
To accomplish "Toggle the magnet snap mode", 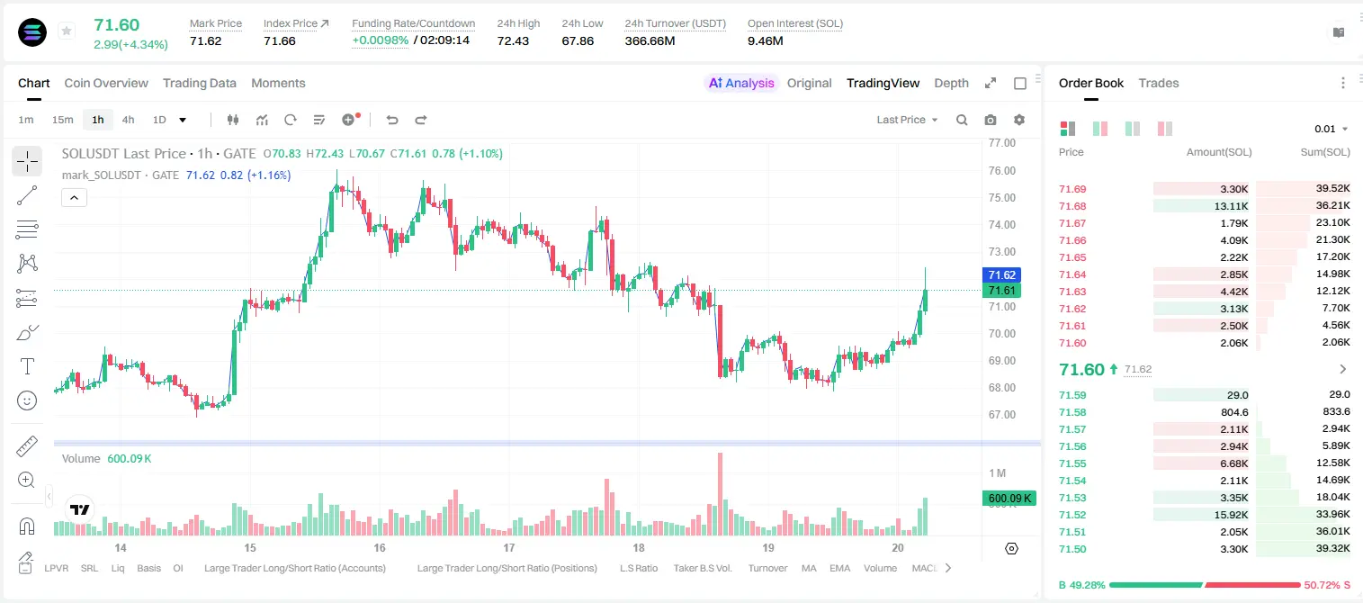I will [x=27, y=526].
